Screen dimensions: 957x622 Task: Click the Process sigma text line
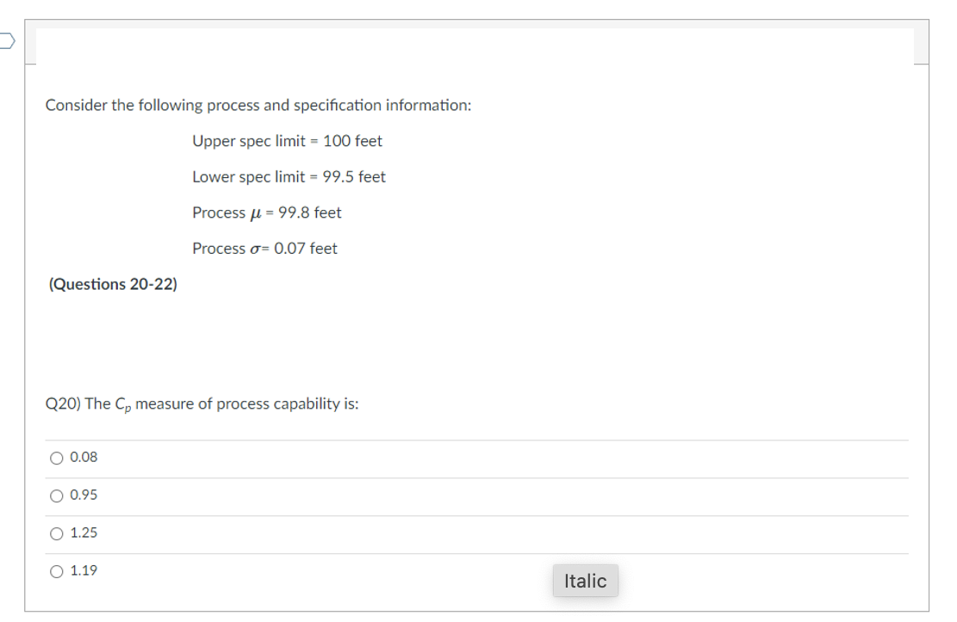[x=264, y=249]
